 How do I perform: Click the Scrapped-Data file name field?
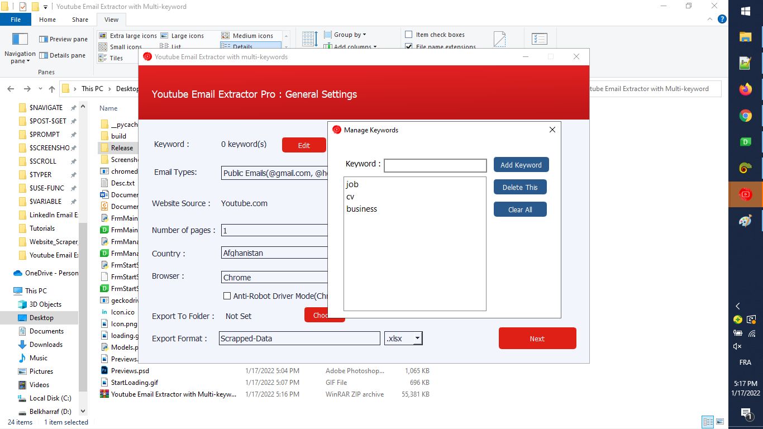coord(299,338)
